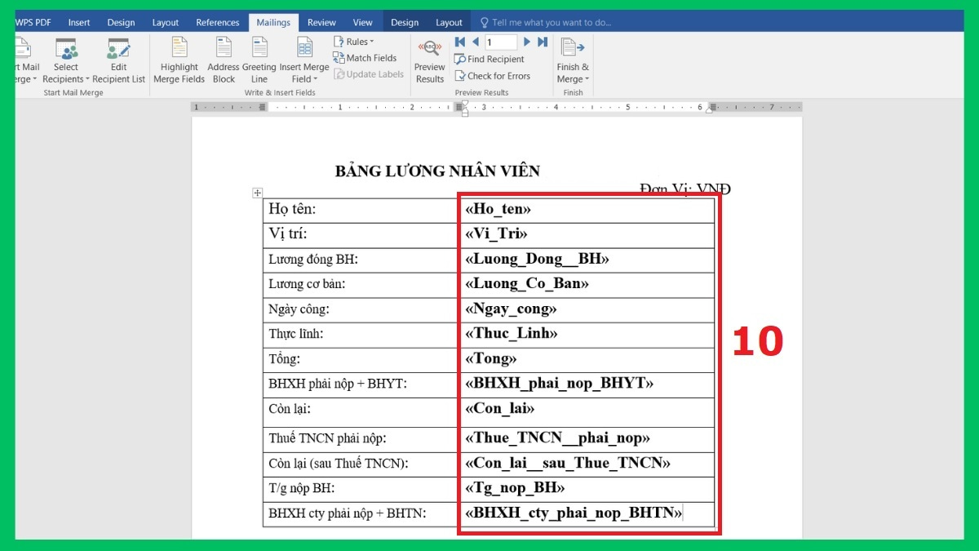Open the Review ribbon tab
Viewport: 979px width, 551px height.
coord(322,22)
